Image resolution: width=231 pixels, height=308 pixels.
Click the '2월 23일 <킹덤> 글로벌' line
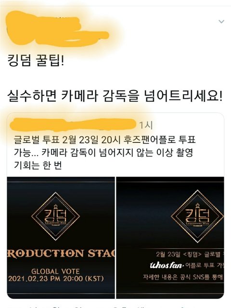pyautogui.click(x=188, y=255)
